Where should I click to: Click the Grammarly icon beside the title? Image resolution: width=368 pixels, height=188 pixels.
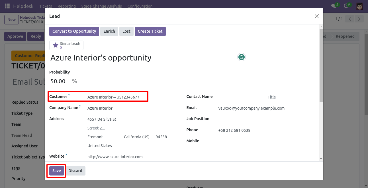pos(241,57)
